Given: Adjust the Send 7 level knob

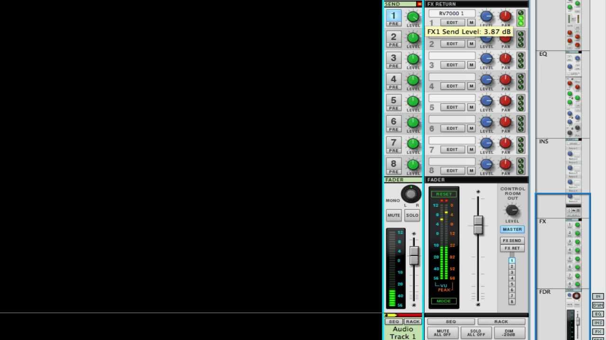Looking at the screenshot, I should pyautogui.click(x=413, y=144).
